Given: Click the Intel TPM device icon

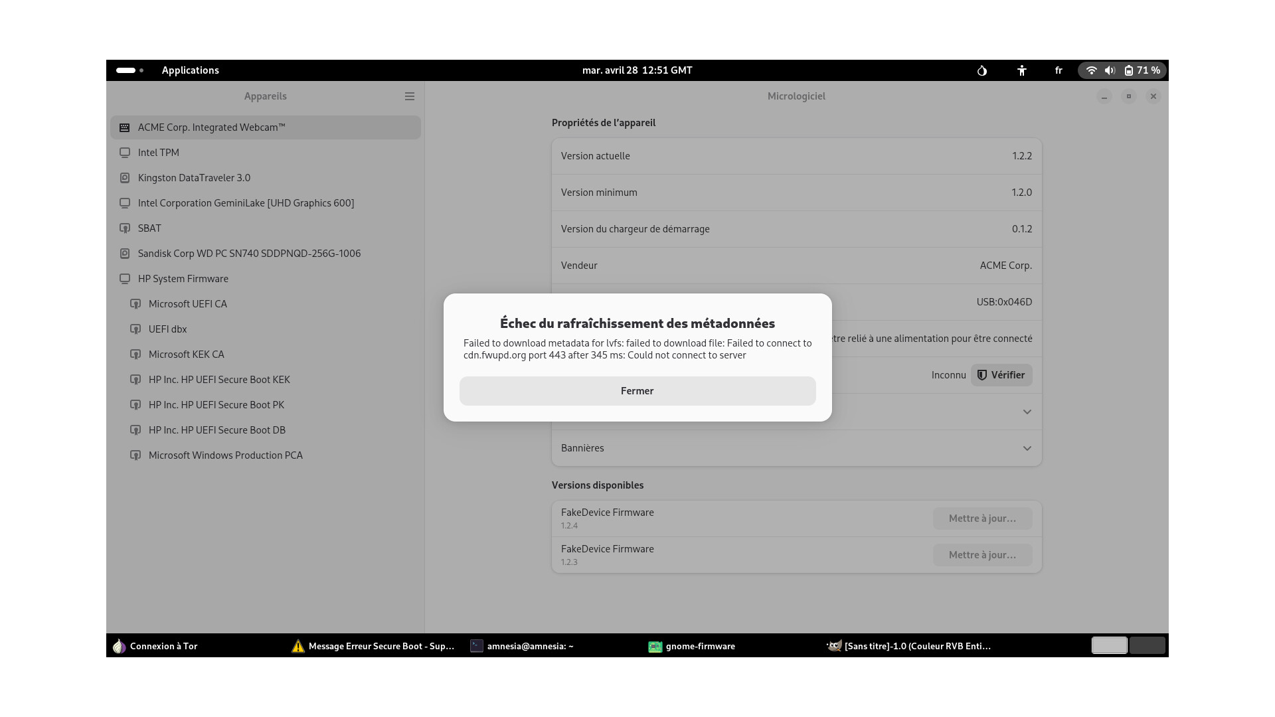Looking at the screenshot, I should (124, 153).
